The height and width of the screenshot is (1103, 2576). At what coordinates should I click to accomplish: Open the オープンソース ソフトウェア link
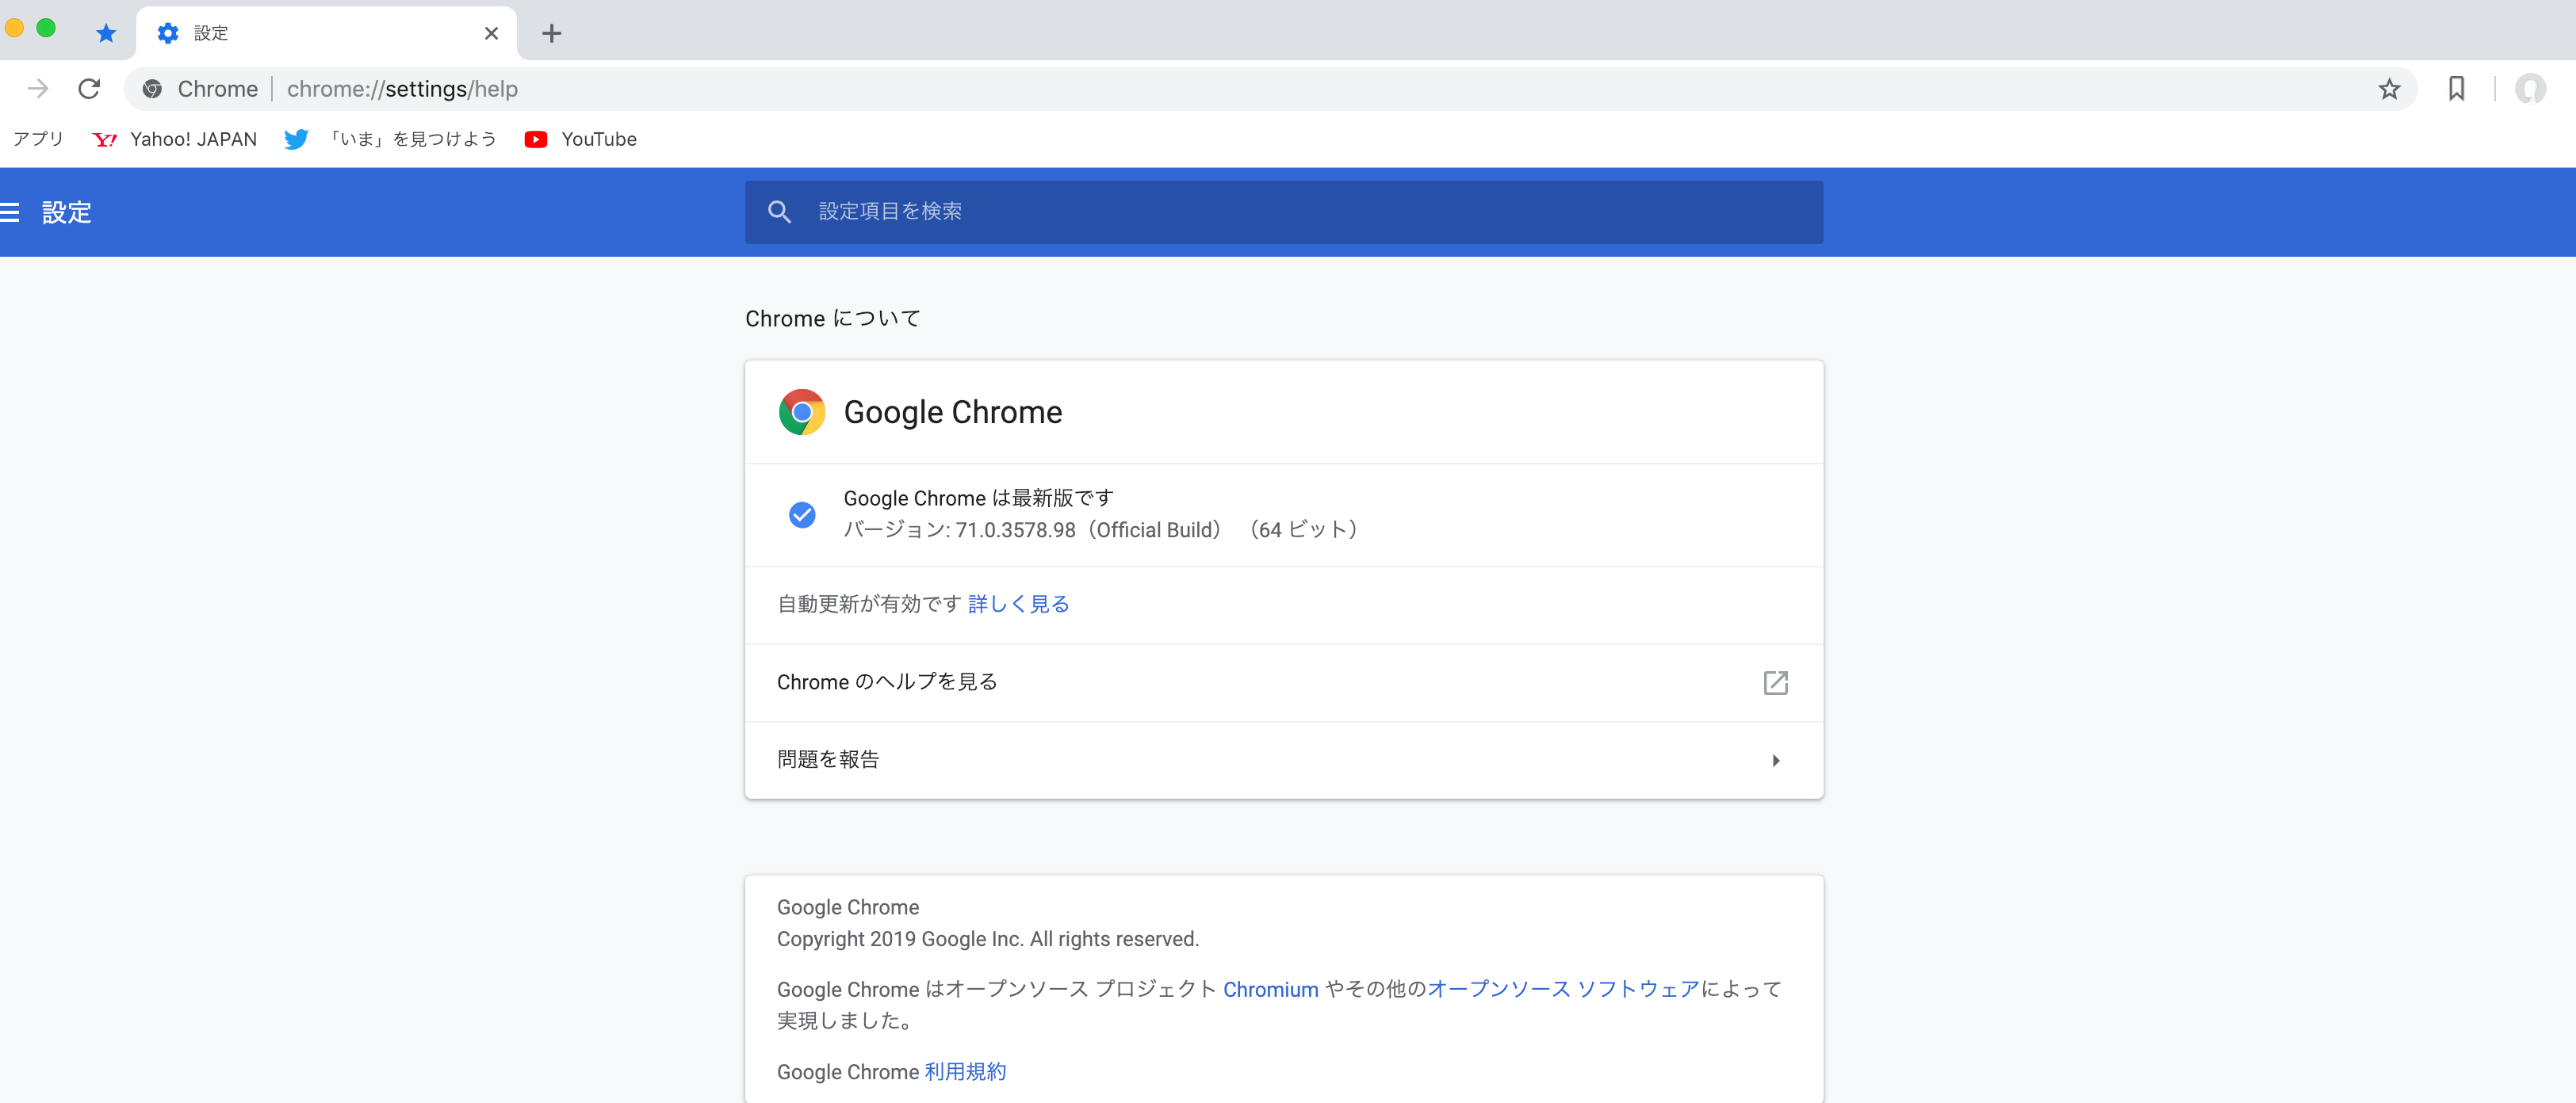coord(1564,989)
